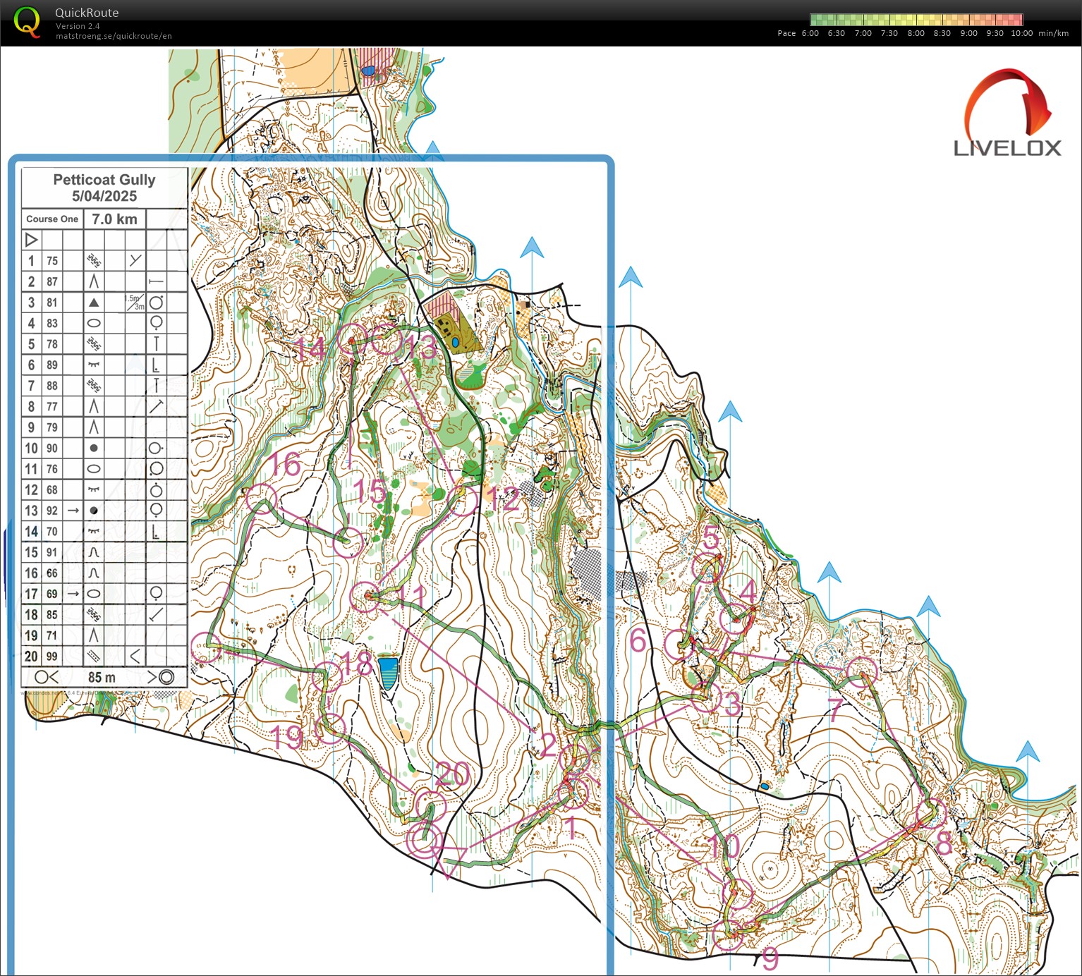
Task: Select control circle 11 on the map
Action: (365, 597)
